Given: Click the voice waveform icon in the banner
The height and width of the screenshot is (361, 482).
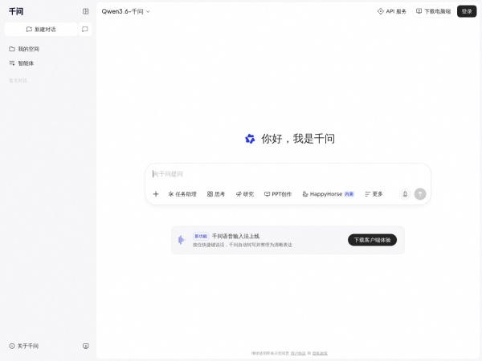Looking at the screenshot, I should (x=182, y=240).
